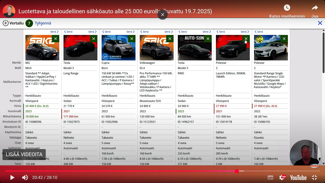Viewport: 325px width, 183px height.
Task: Move Volkswagen ID.4 column left with Siirrä
Action: pos(144,32)
